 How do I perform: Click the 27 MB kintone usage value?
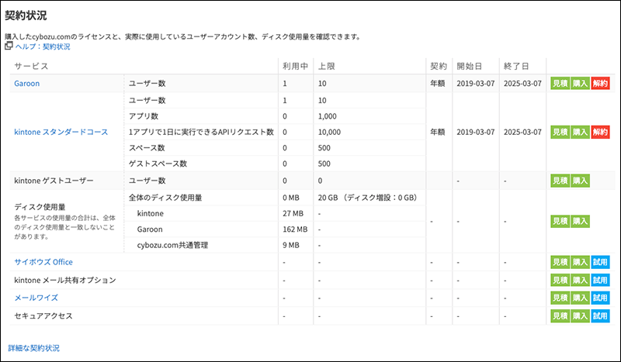[293, 213]
